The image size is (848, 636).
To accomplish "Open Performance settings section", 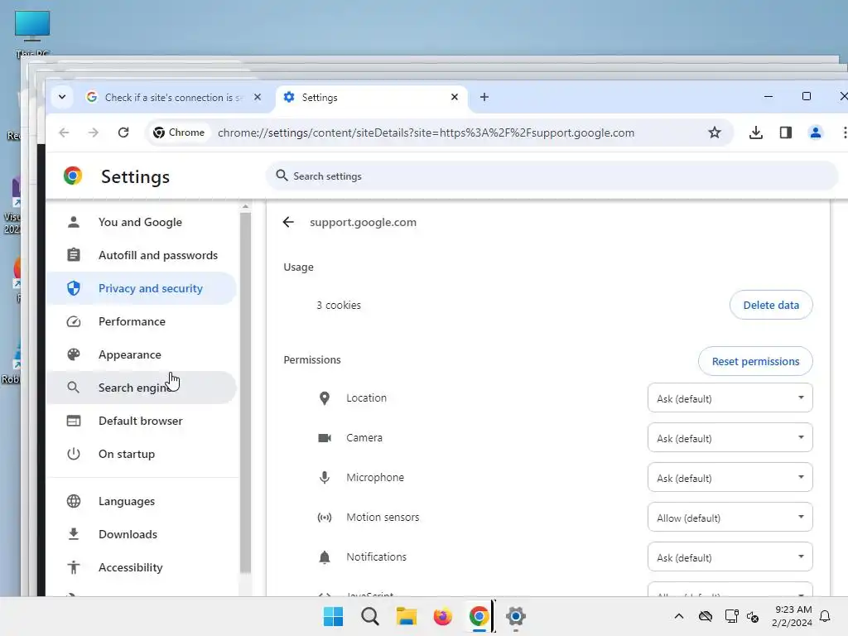I will pos(141,322).
